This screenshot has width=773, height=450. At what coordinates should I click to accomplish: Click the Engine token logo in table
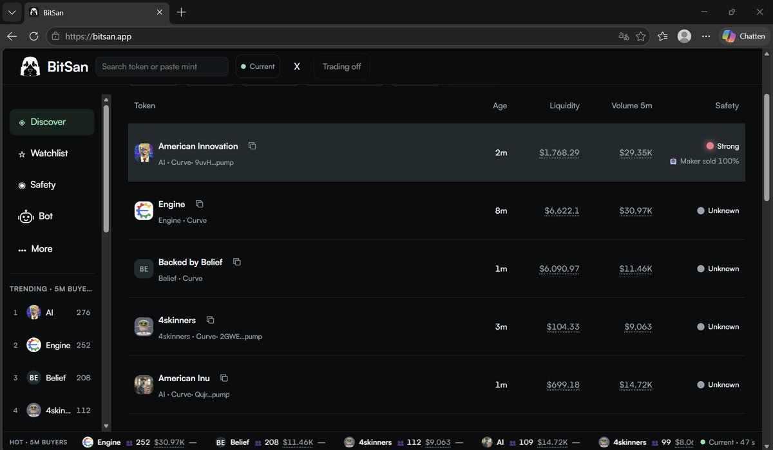pyautogui.click(x=144, y=211)
